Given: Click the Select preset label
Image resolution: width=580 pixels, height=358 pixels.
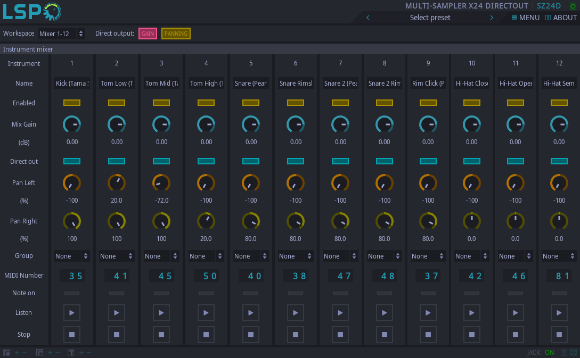Looking at the screenshot, I should pyautogui.click(x=430, y=18).
